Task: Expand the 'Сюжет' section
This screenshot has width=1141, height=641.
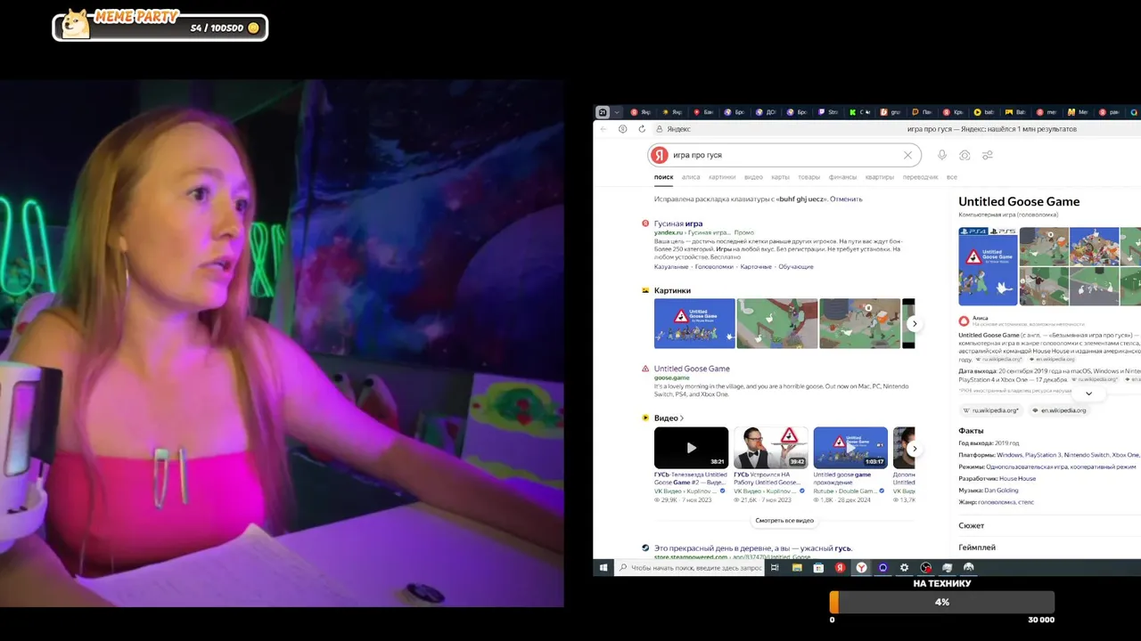Action: [x=972, y=526]
